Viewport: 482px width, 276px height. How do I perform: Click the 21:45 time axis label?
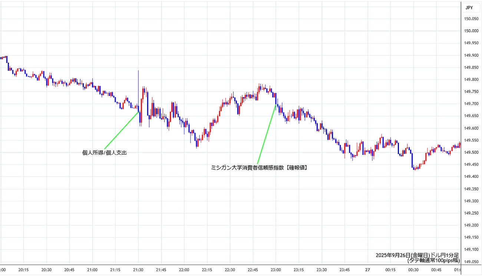click(161, 270)
